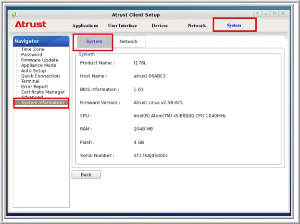Open the Applications menu tab
The height and width of the screenshot is (224, 300).
(85, 25)
